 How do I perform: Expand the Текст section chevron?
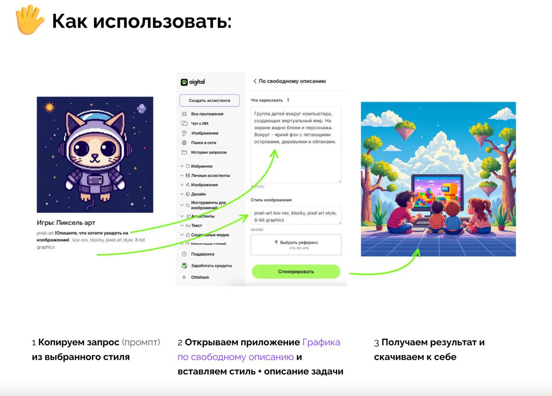182,226
